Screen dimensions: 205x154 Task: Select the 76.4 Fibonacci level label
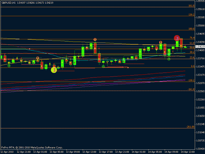[192, 38]
